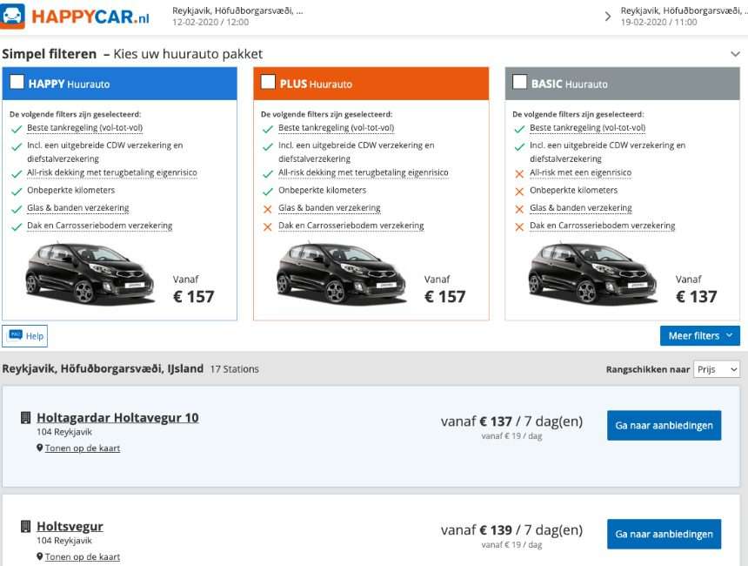
Task: Click the BASIC Huurauto header title
Action: click(570, 84)
